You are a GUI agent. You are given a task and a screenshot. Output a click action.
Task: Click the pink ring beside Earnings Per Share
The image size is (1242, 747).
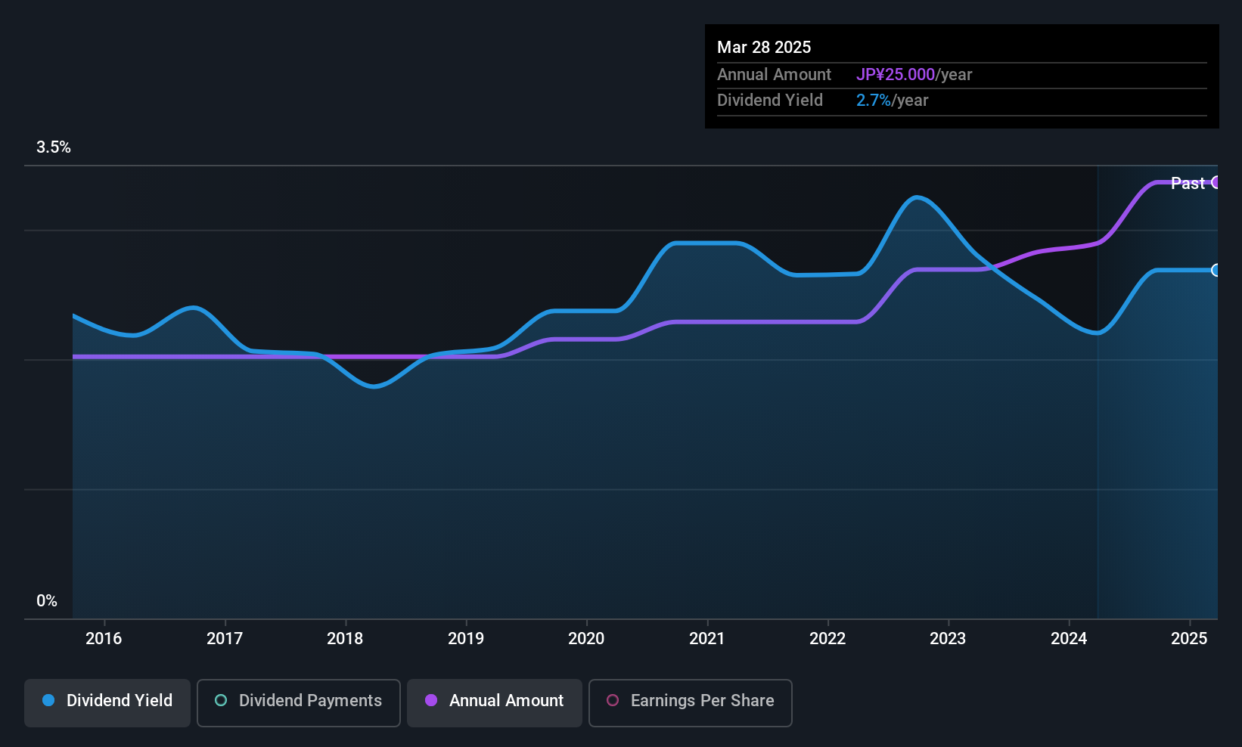[x=613, y=701]
